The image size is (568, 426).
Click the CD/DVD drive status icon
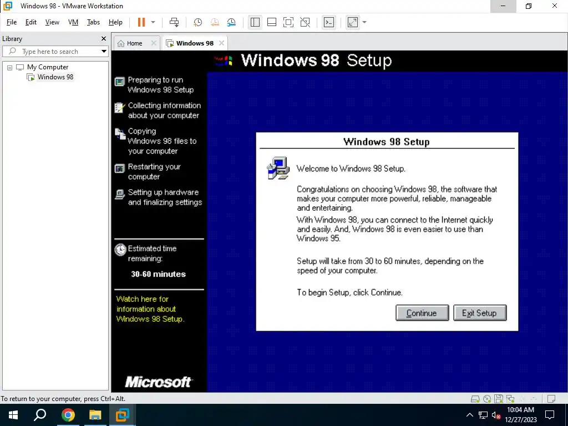click(487, 399)
